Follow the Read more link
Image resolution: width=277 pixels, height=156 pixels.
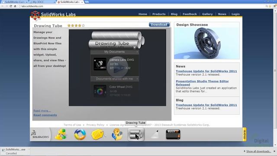pos(42,111)
